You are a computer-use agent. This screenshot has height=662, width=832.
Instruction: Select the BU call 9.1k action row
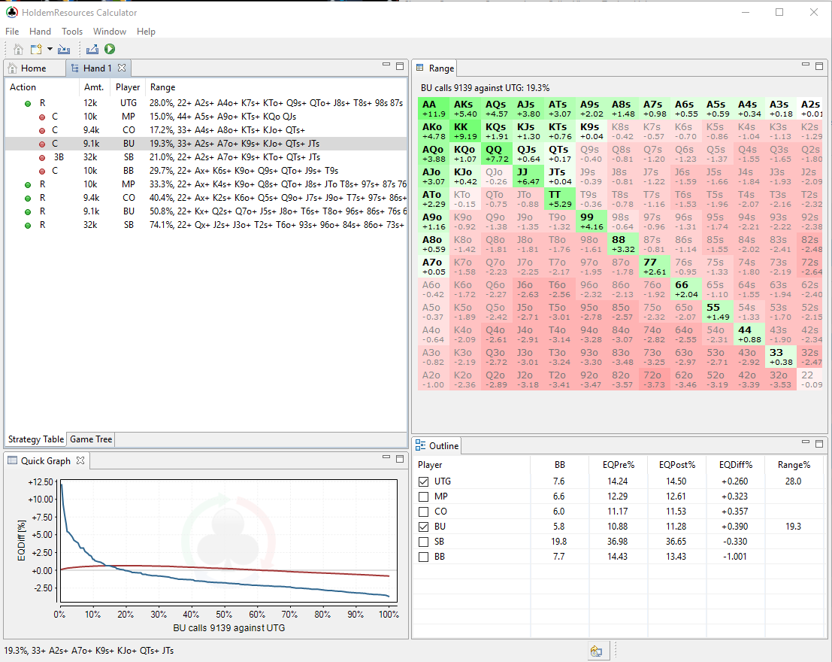point(206,144)
